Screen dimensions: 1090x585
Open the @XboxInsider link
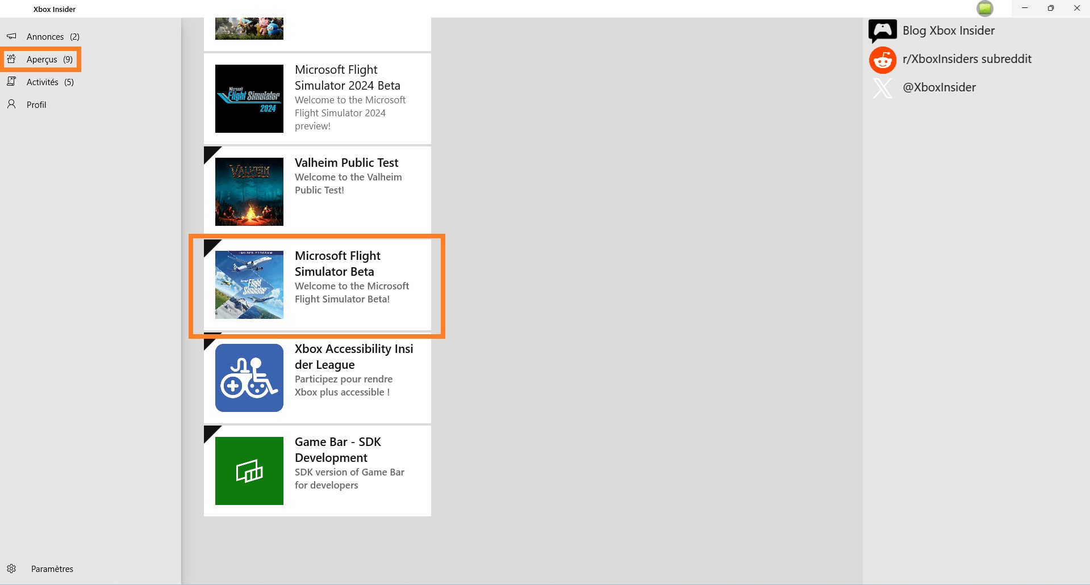pyautogui.click(x=939, y=87)
